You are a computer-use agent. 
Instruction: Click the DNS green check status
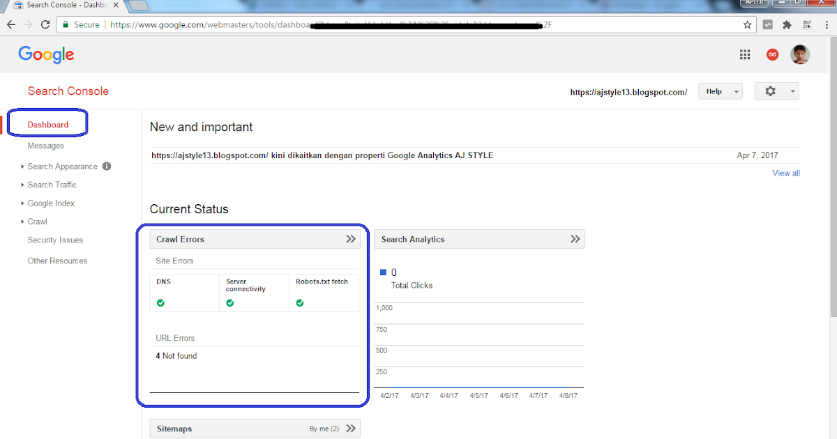[160, 302]
